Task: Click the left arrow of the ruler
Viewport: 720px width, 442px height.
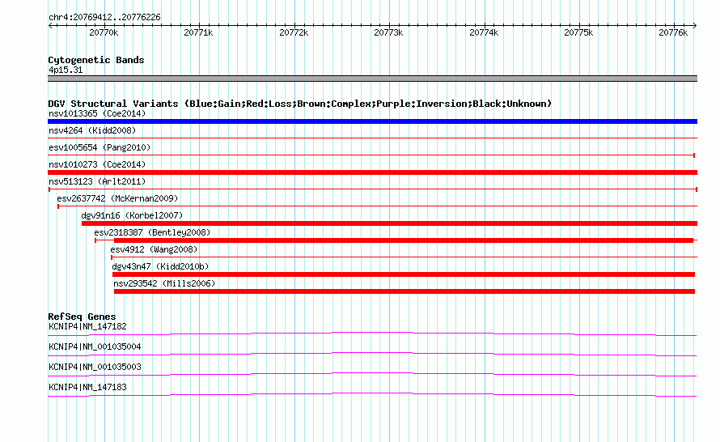Action: click(x=50, y=25)
